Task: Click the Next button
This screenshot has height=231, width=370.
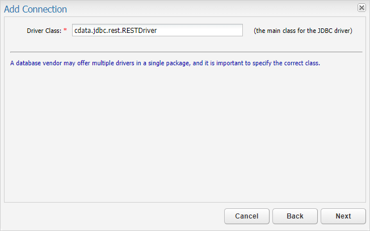Action: tap(343, 216)
